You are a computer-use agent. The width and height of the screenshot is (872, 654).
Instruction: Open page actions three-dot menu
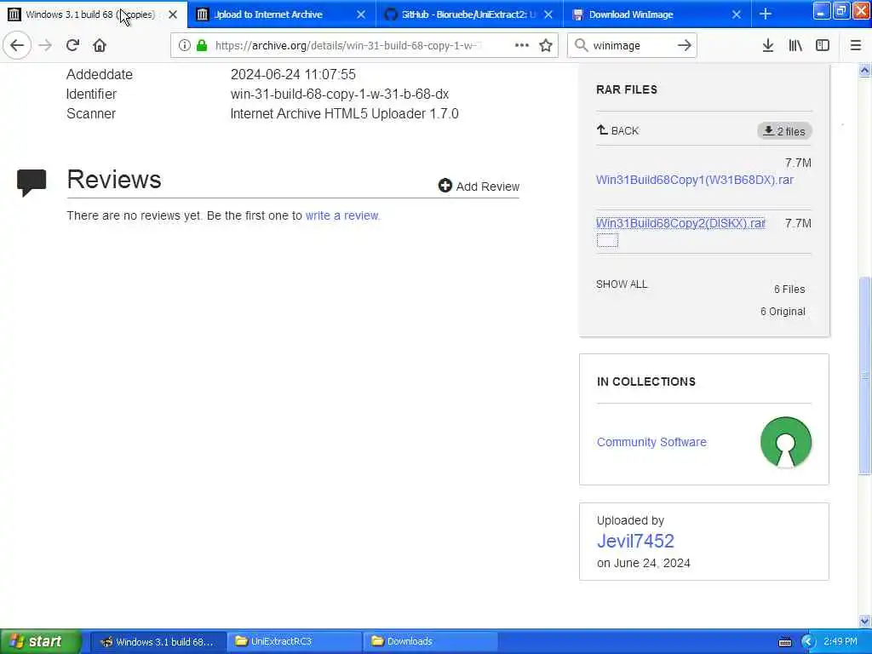522,45
